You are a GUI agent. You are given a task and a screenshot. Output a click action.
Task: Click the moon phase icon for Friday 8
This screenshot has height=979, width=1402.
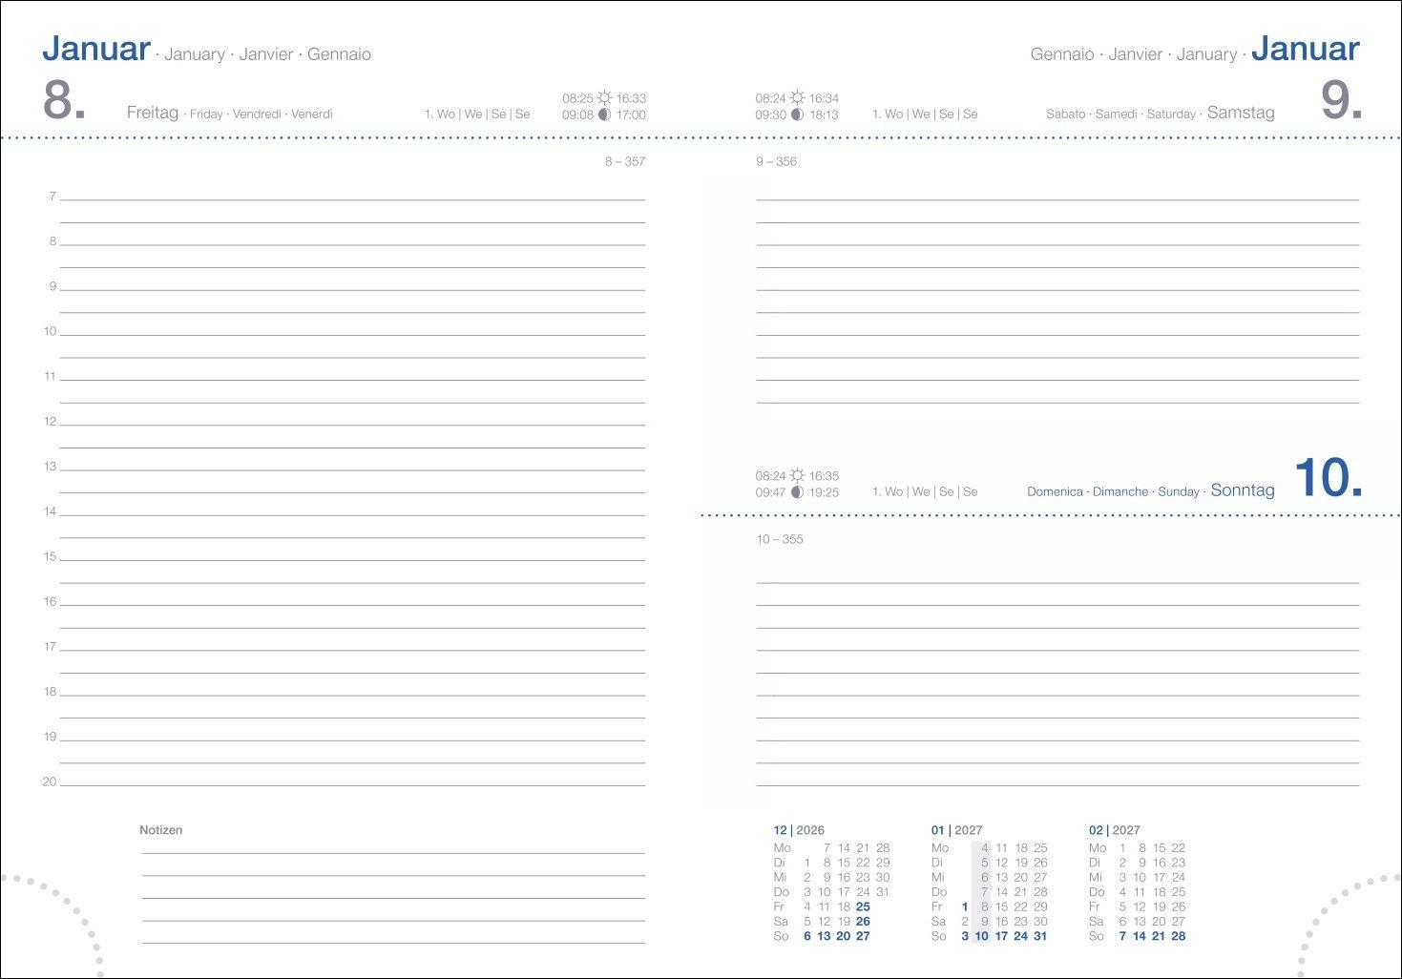pyautogui.click(x=604, y=115)
